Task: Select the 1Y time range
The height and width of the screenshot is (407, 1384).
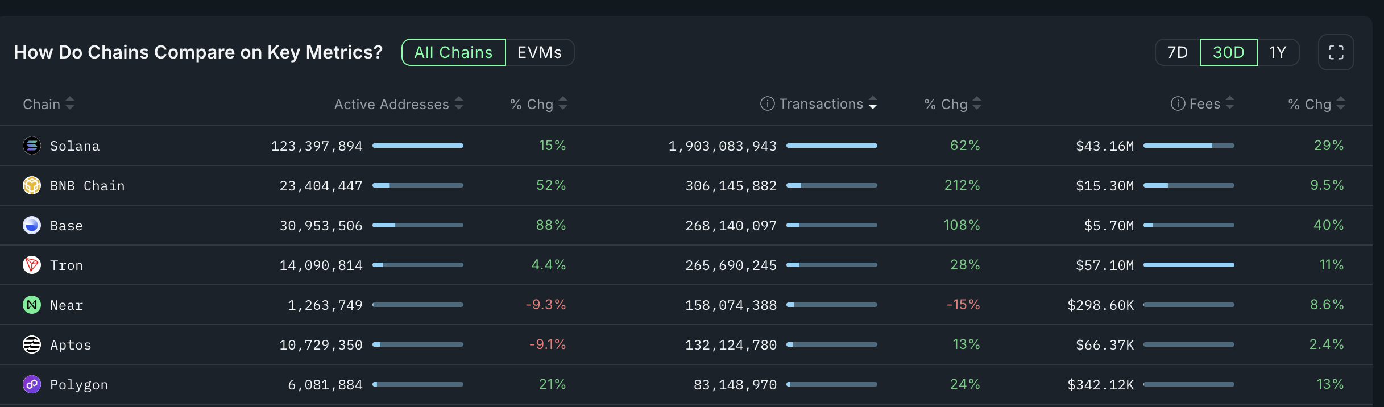Action: click(x=1278, y=52)
